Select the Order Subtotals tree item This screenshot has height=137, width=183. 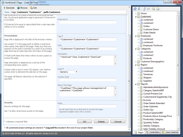click(150, 106)
